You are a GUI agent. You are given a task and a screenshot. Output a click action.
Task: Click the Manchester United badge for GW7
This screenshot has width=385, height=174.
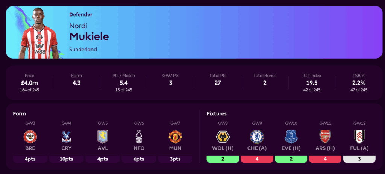175,136
